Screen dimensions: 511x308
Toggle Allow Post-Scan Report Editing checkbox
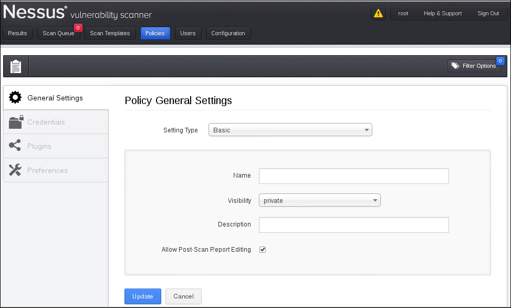(x=263, y=250)
